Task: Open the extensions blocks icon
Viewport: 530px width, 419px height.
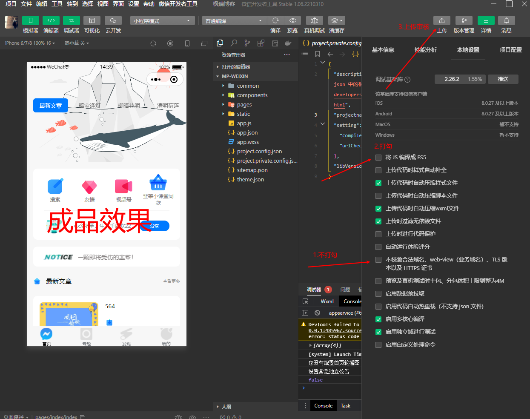Action: 261,43
